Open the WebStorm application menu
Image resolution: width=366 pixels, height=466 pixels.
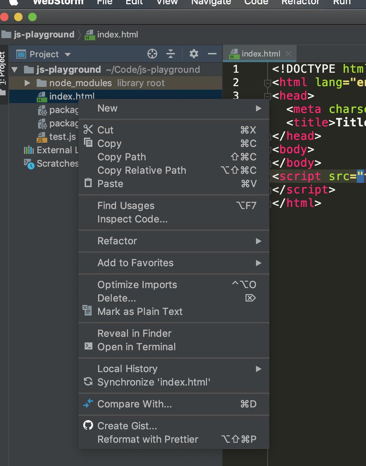(x=58, y=2)
